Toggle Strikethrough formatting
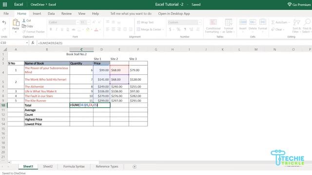This screenshot has height=175, width=312. pyautogui.click(x=74, y=29)
